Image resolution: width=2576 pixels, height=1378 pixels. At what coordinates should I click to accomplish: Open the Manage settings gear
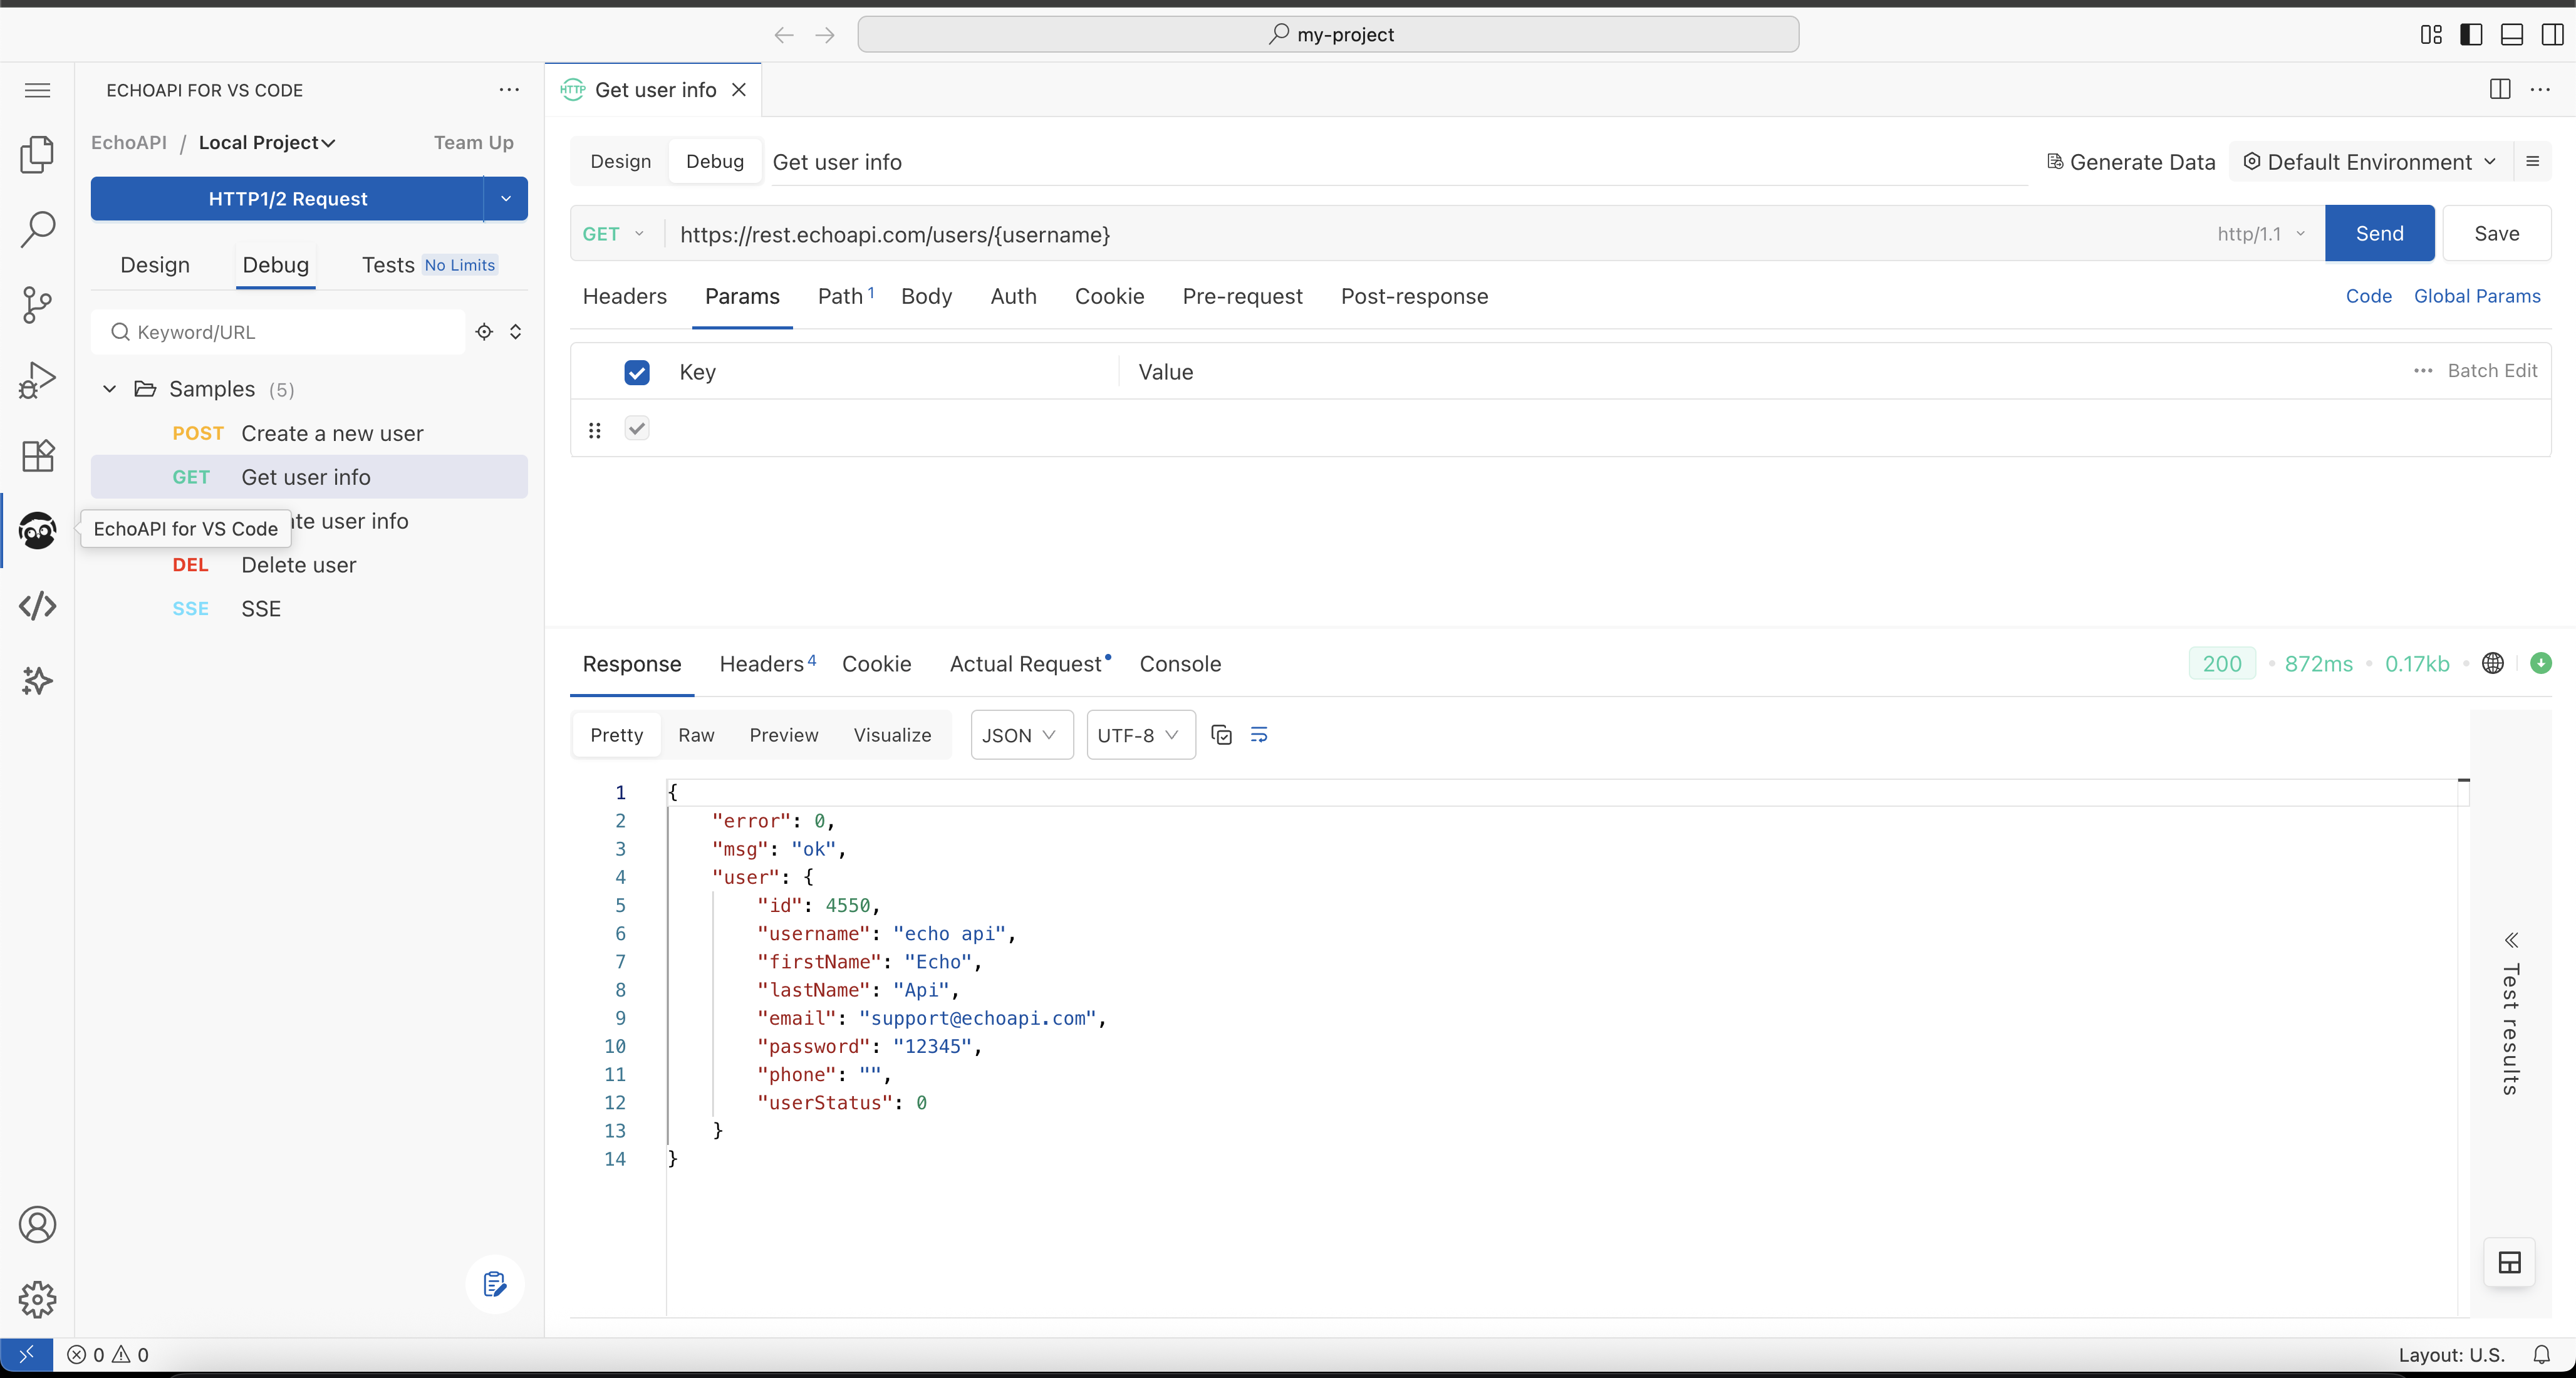[37, 1300]
